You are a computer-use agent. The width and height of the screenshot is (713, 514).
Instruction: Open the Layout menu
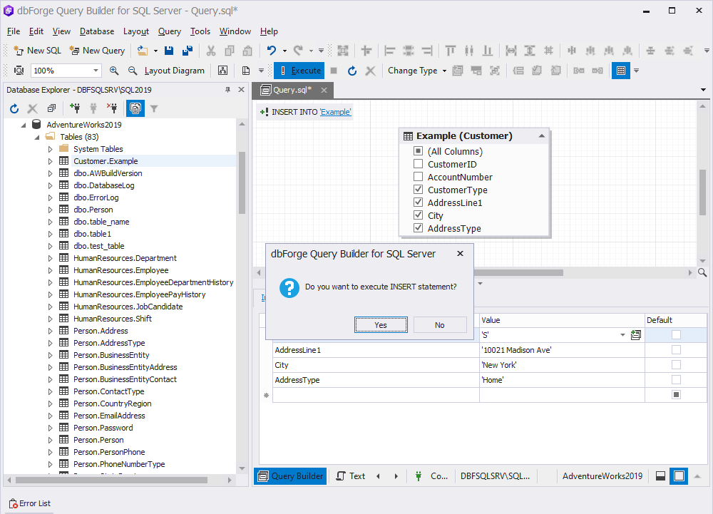tap(136, 31)
